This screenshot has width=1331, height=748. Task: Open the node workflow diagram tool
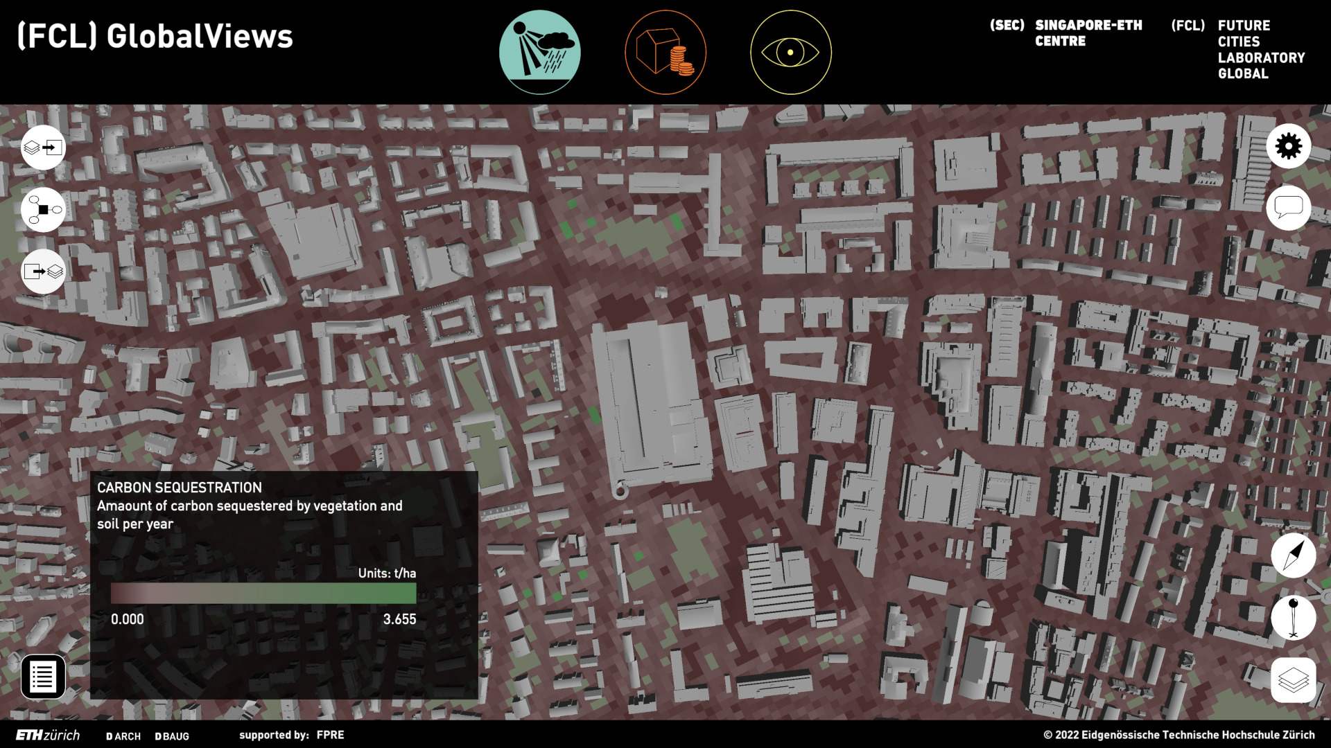[43, 209]
